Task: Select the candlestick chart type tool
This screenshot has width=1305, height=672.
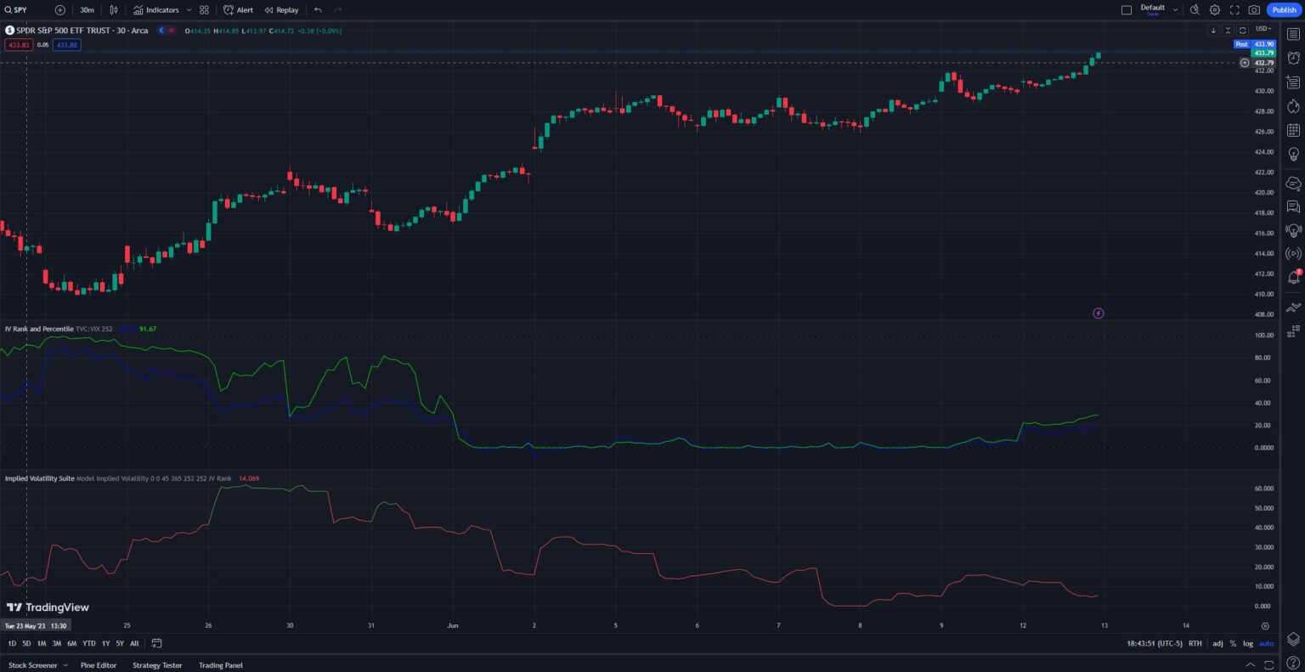Action: point(113,9)
